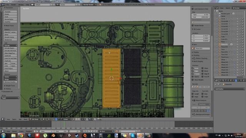Screen dimensions: 246x138
Task: Open the Help menu
Action: pos(27,5)
